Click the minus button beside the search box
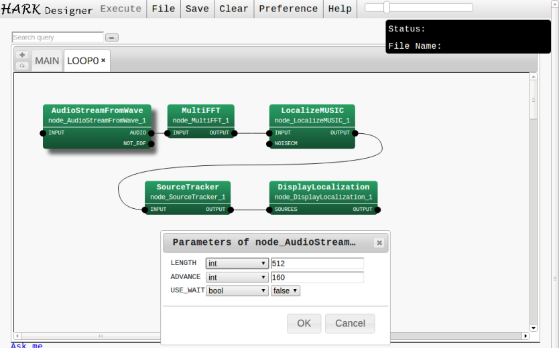559x348 pixels. pyautogui.click(x=112, y=37)
